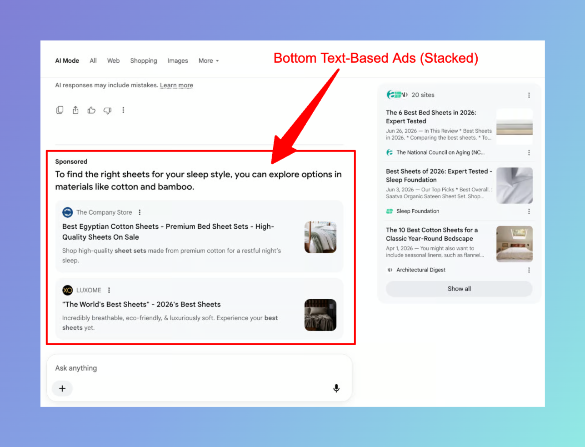Screen dimensions: 585x447
Task: Copy the AI response with copy icon
Action: click(x=60, y=110)
